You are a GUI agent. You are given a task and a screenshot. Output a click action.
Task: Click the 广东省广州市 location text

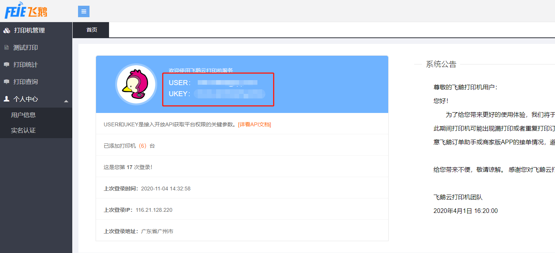pyautogui.click(x=157, y=231)
